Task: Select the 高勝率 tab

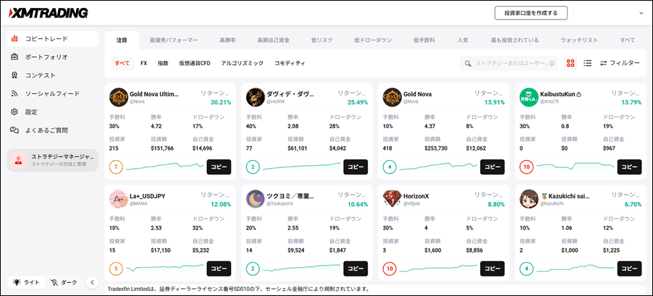Action: (228, 41)
